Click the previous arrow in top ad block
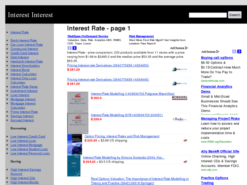Image resolution: width=247 pixels, height=185 pixels. click(x=69, y=48)
